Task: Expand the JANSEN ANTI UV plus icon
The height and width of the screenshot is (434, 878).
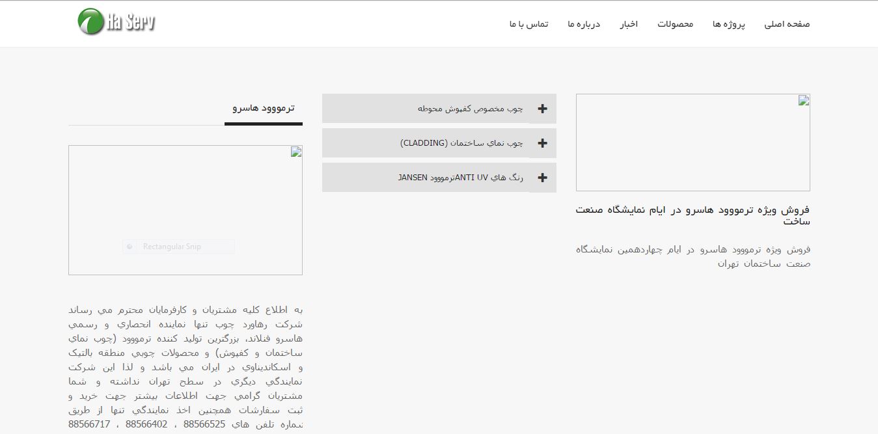Action: (x=543, y=178)
